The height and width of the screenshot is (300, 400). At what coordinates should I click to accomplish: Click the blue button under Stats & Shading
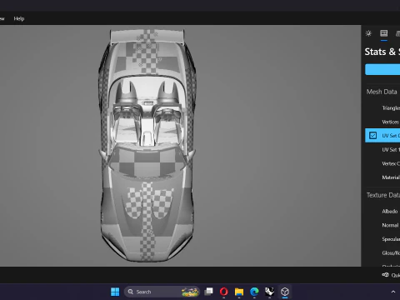pos(382,69)
